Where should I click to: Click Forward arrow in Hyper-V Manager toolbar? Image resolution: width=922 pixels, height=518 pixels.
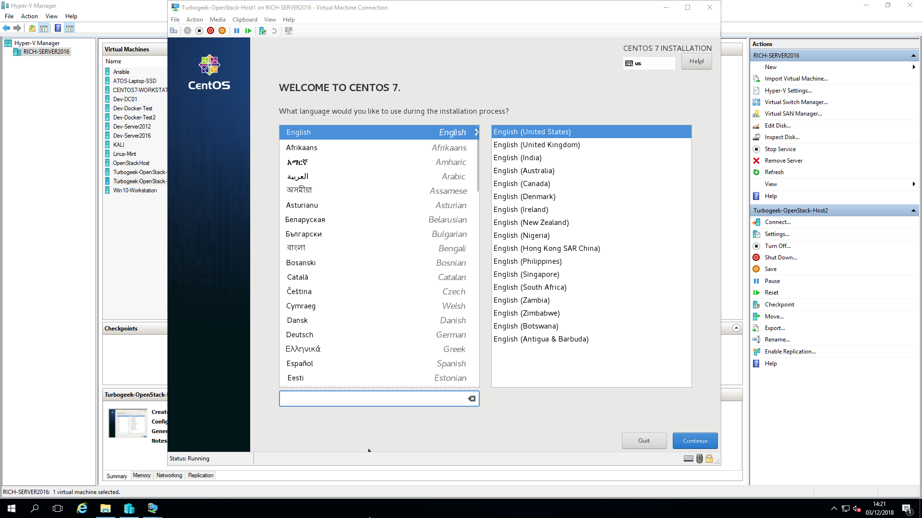[17, 28]
